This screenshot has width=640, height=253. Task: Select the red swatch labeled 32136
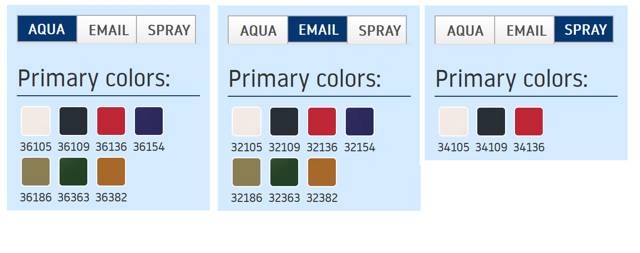click(322, 122)
